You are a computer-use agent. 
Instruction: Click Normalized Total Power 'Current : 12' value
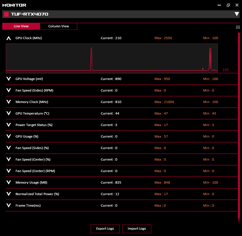(x=110, y=194)
